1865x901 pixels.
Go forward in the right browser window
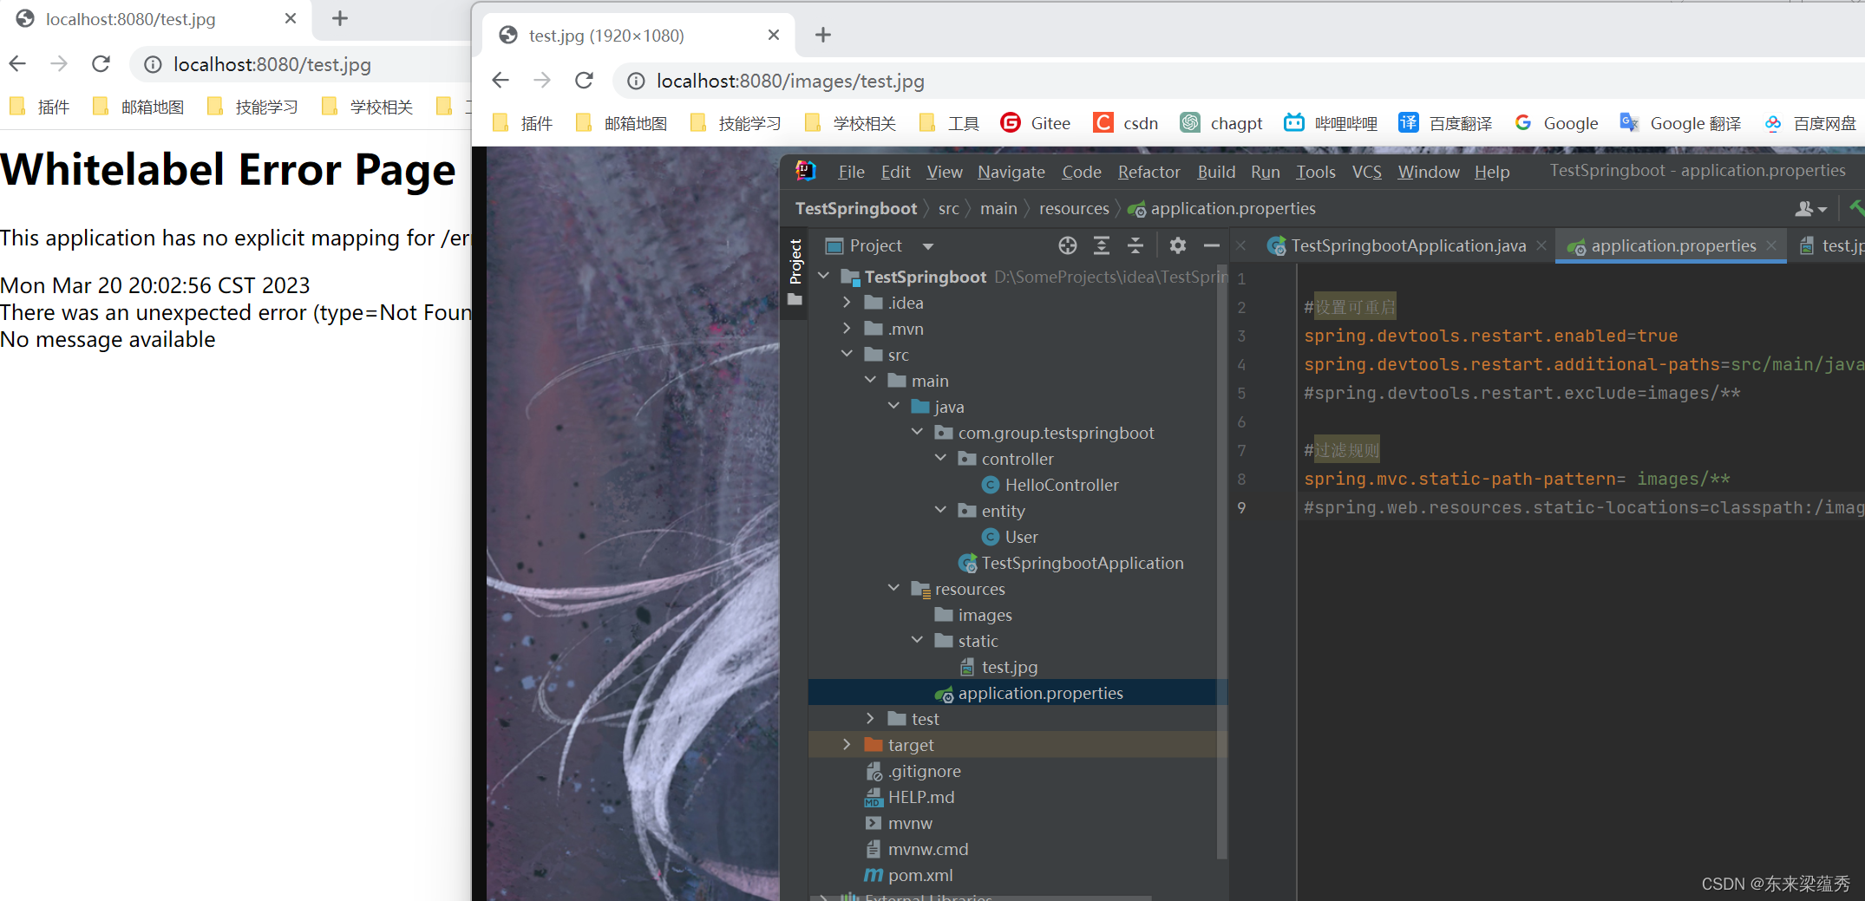point(542,81)
